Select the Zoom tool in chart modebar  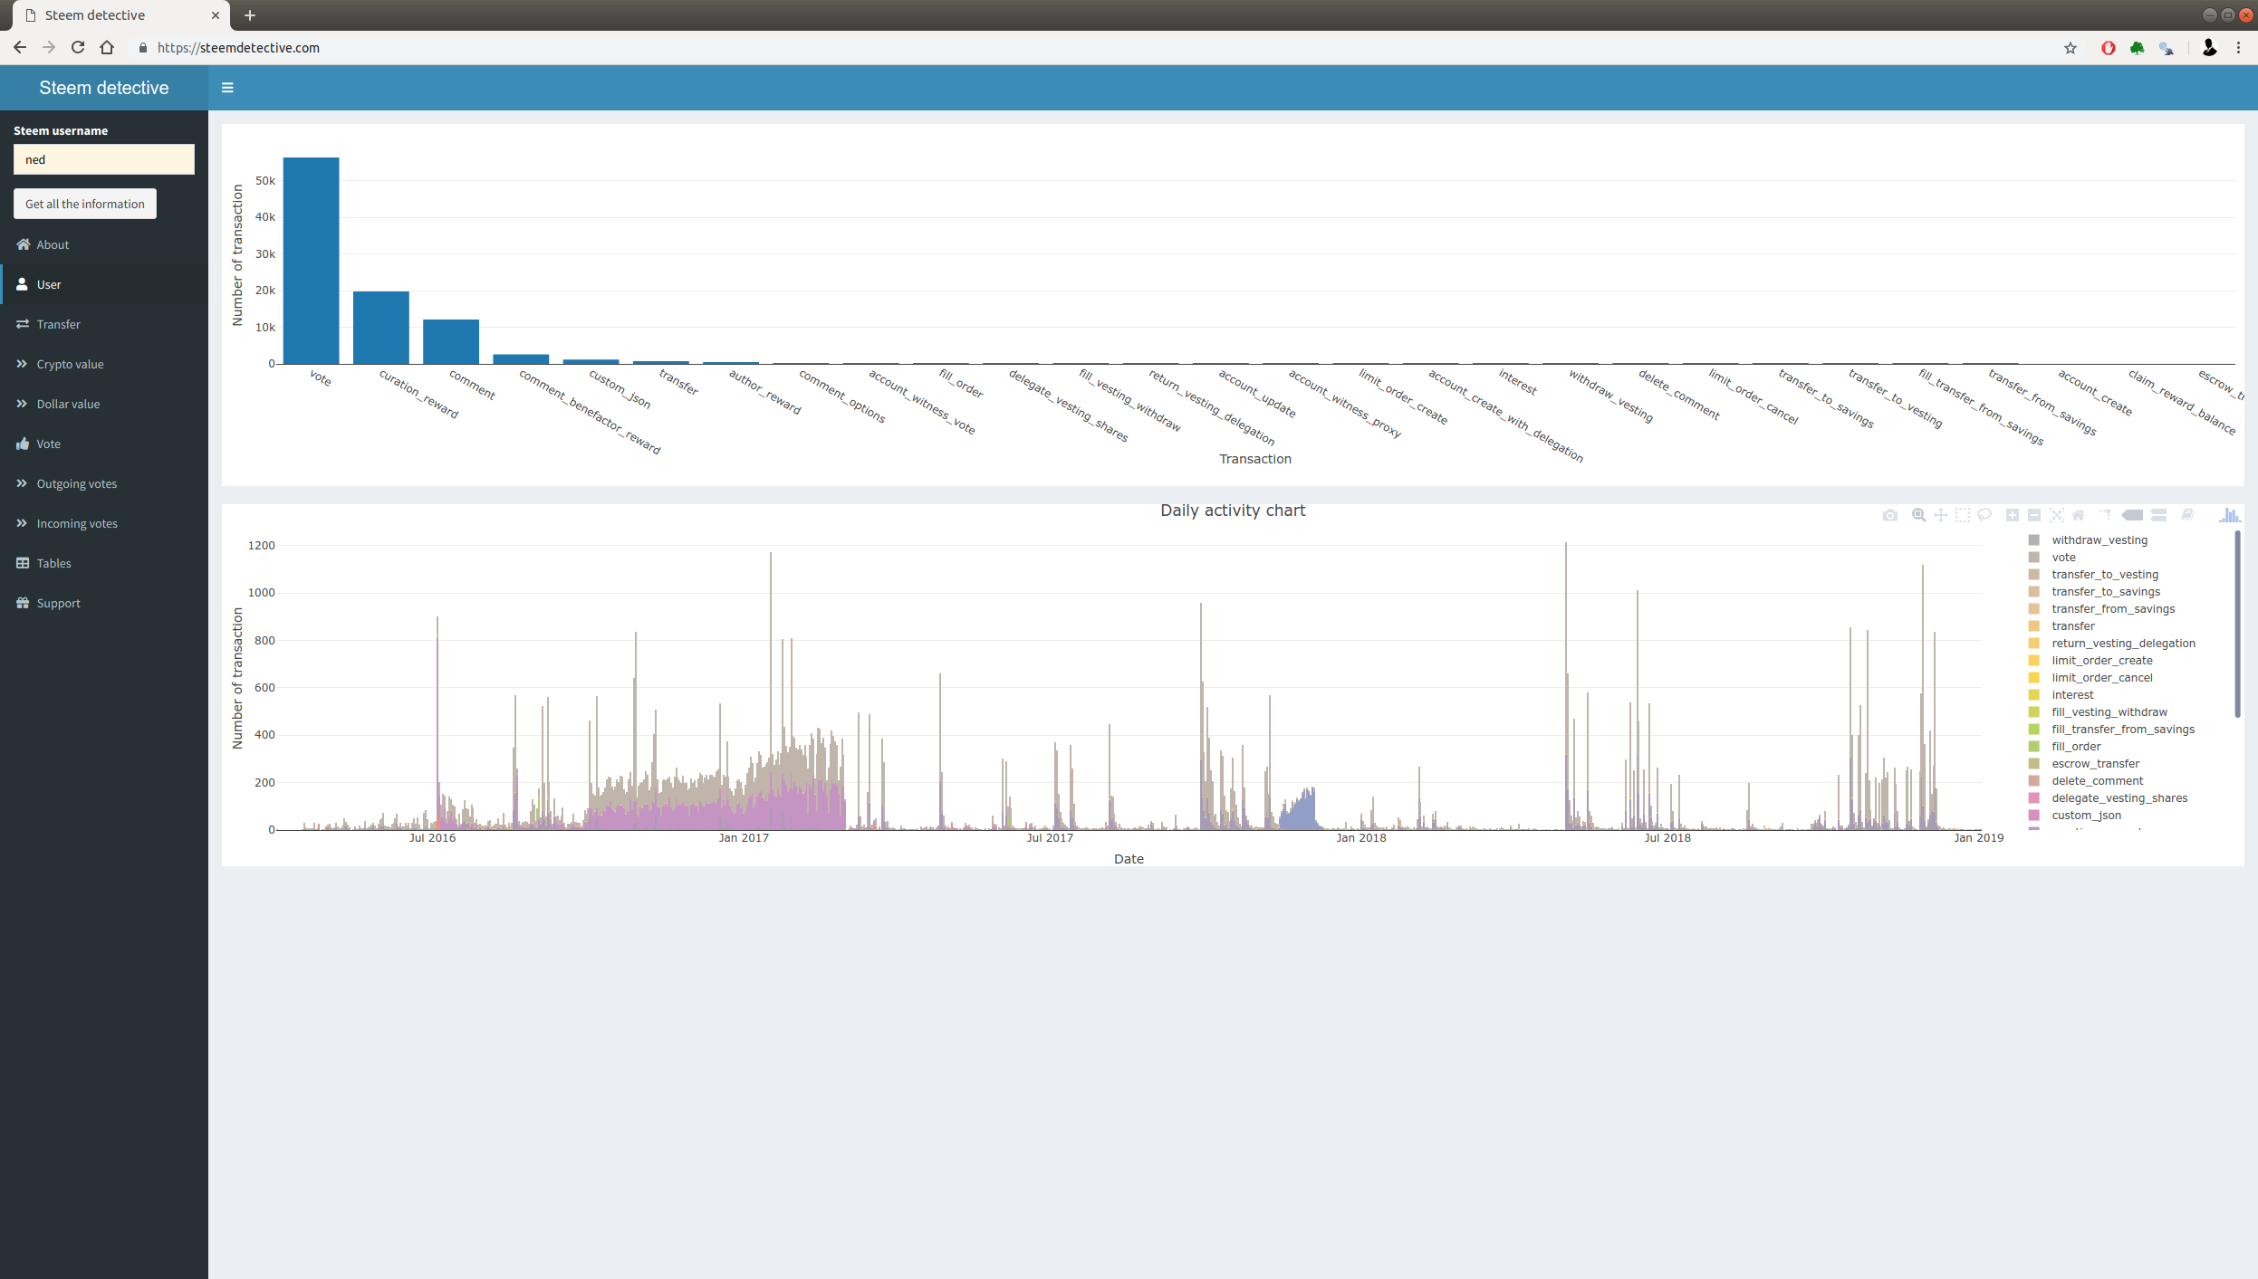click(x=1918, y=515)
